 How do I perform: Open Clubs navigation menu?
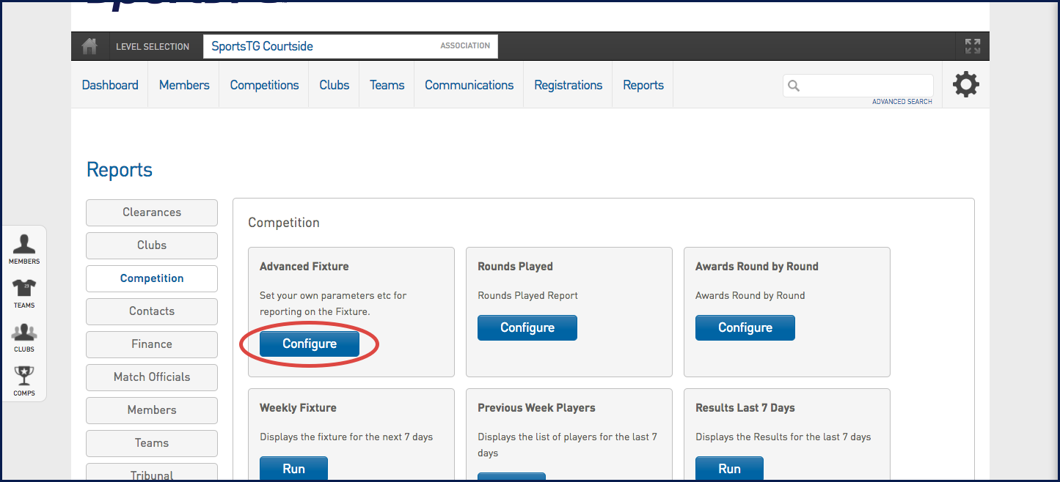coord(335,85)
